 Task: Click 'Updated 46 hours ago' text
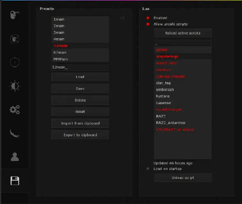click(x=173, y=163)
